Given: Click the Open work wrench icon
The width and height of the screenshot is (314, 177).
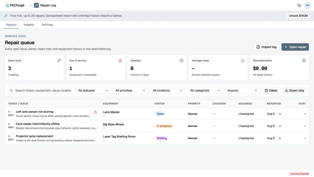Looking at the screenshot, I should click(x=59, y=60).
